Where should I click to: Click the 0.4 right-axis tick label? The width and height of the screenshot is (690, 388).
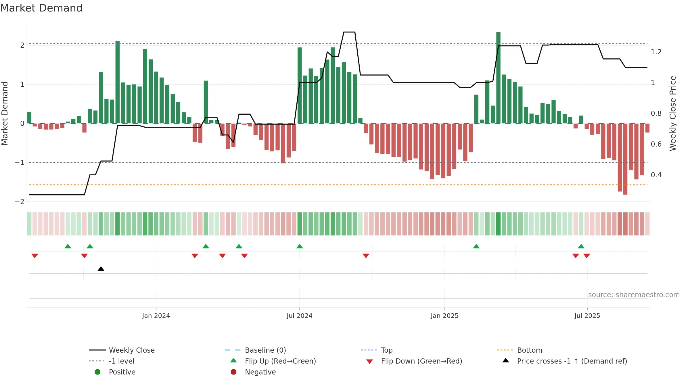coord(656,175)
